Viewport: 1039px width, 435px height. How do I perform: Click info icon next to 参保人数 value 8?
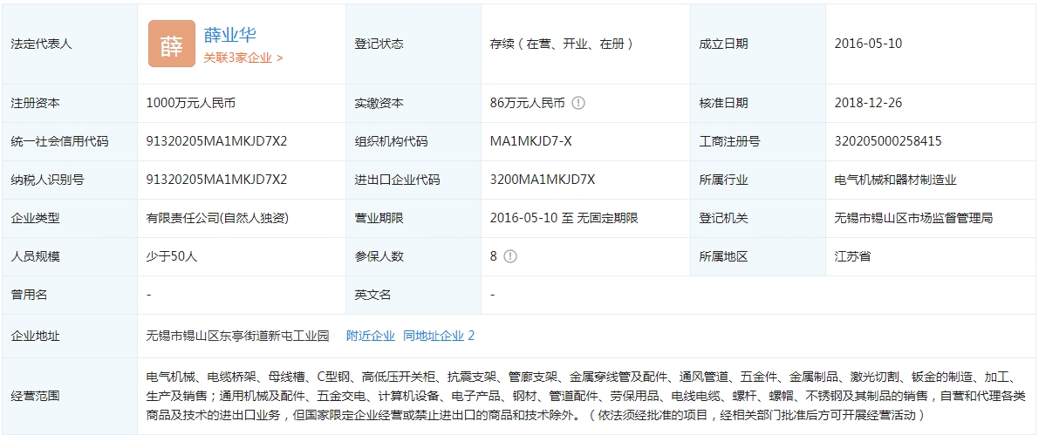pyautogui.click(x=510, y=256)
